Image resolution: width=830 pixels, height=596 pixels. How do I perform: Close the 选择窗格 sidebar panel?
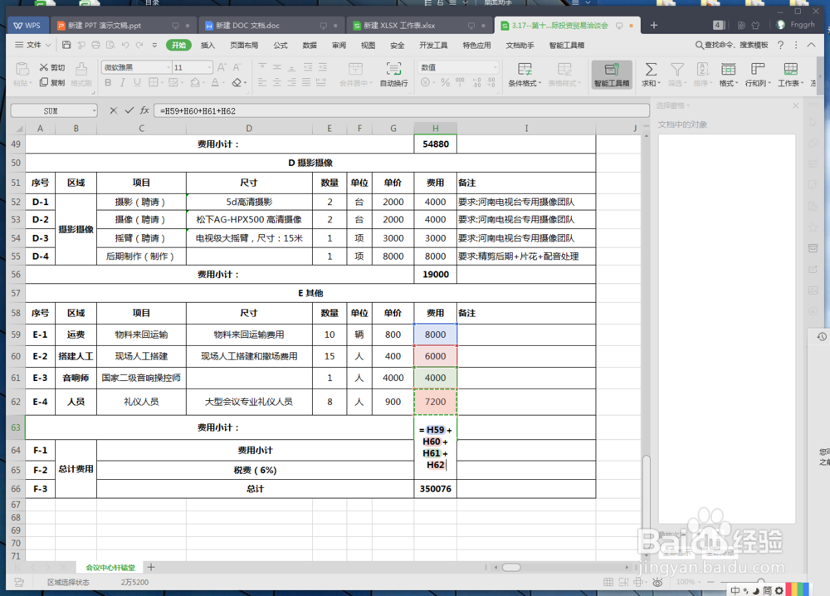pyautogui.click(x=795, y=105)
